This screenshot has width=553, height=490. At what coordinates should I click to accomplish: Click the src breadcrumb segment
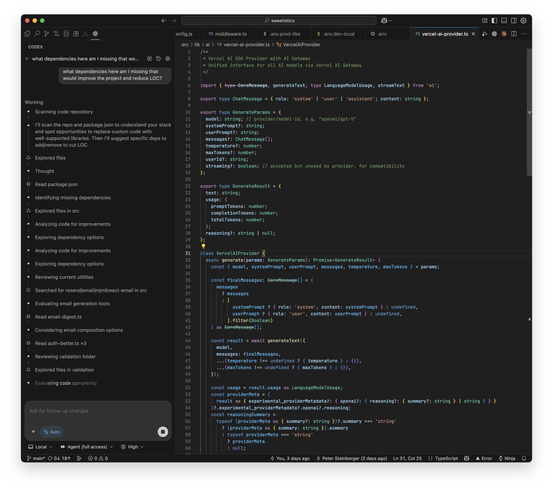pyautogui.click(x=185, y=45)
